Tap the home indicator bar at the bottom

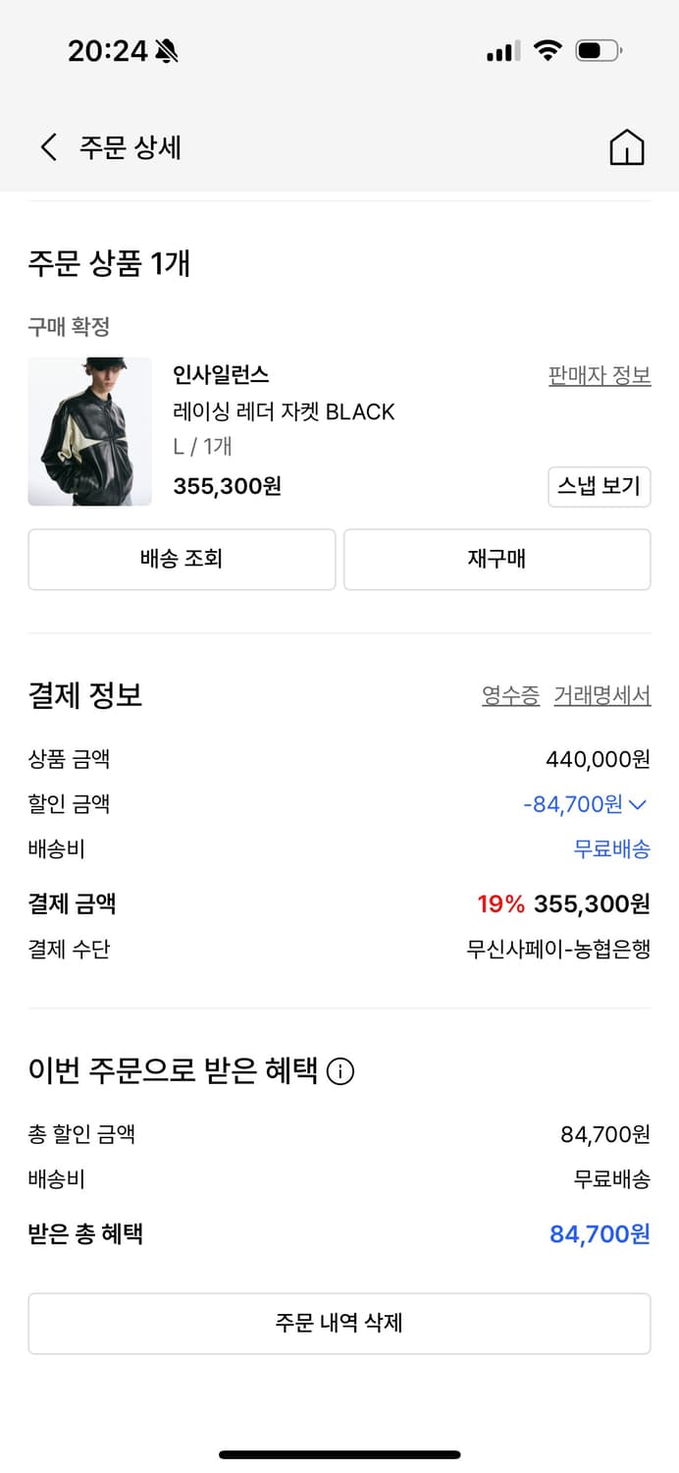[339, 1454]
